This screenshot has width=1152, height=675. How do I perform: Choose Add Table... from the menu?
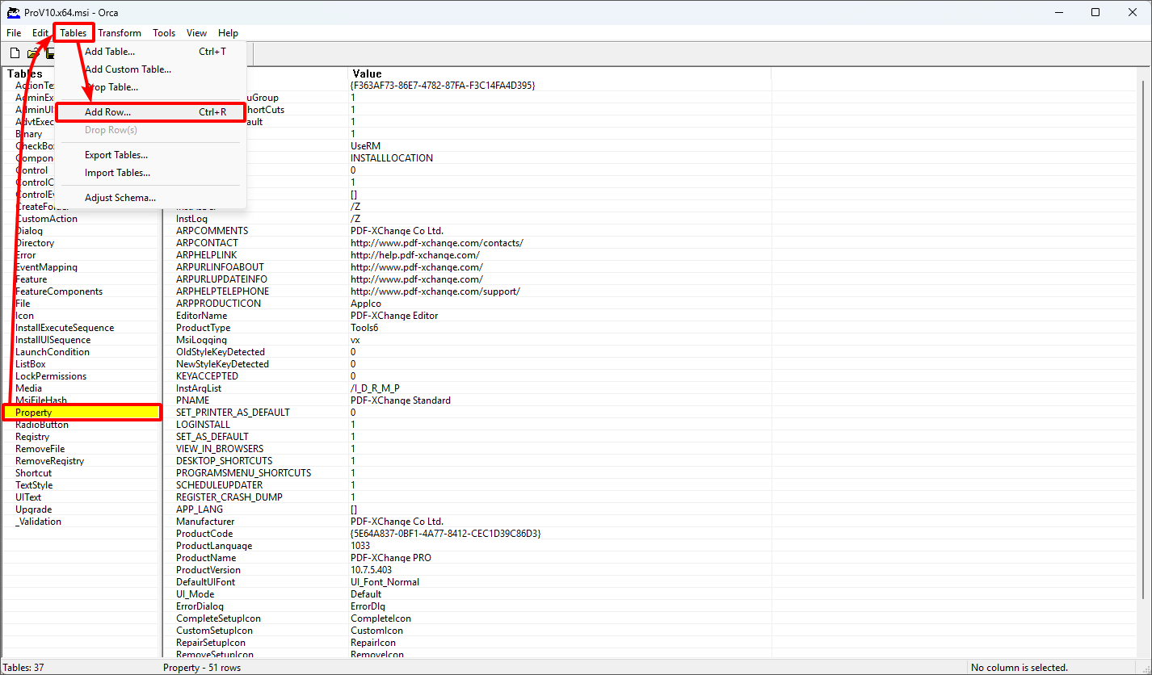(x=150, y=52)
